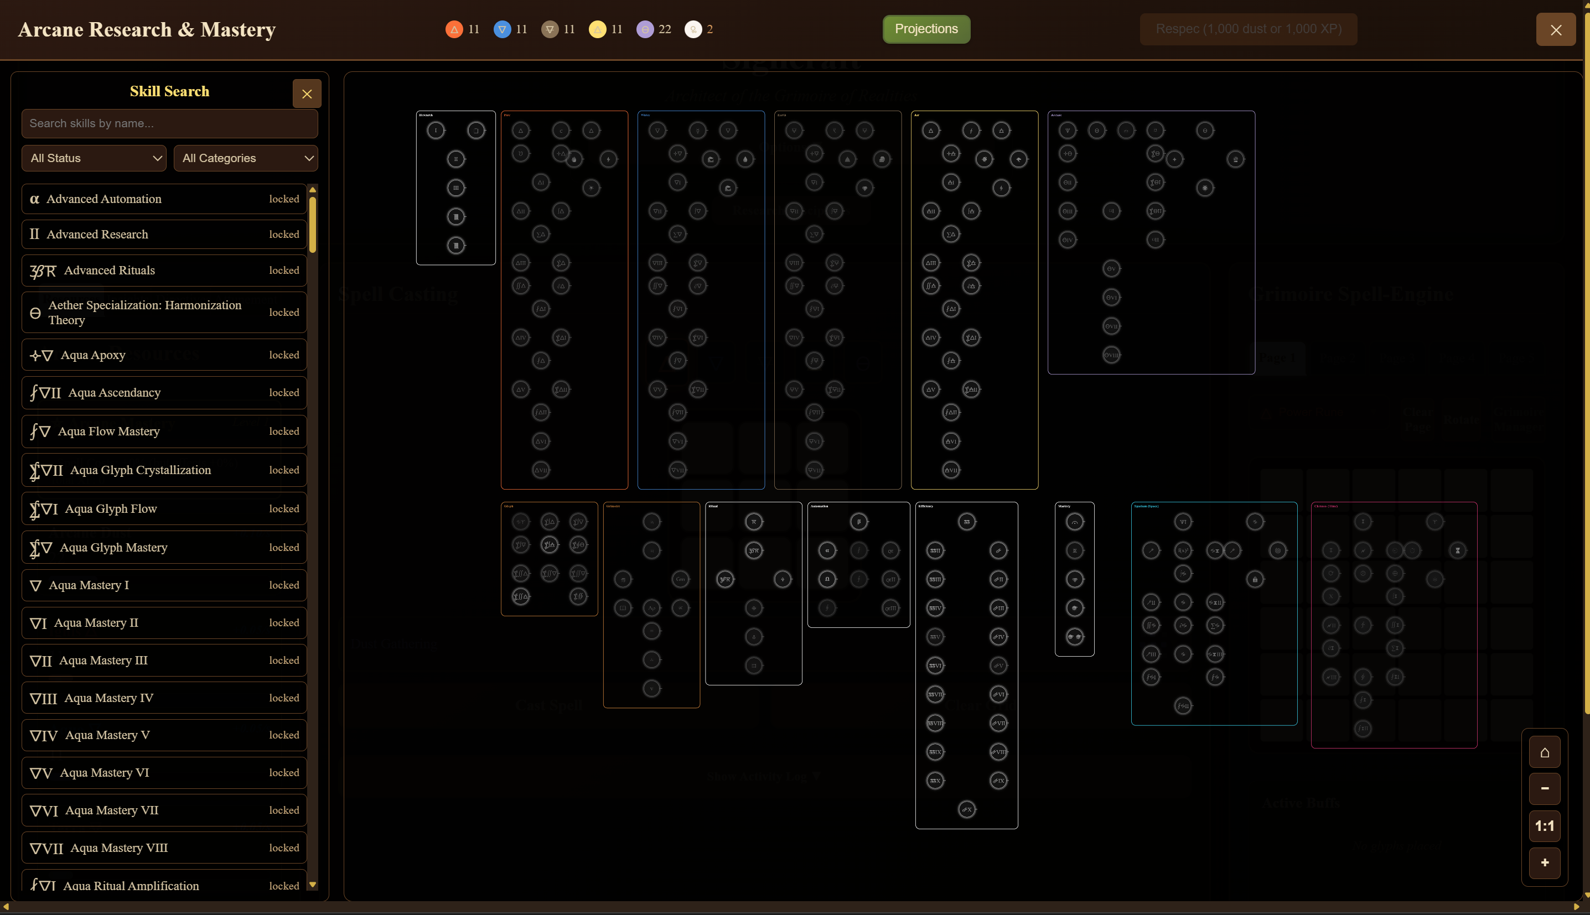The width and height of the screenshot is (1590, 915).
Task: Click the ΘVIII node in Arcane tree
Action: click(x=1111, y=355)
